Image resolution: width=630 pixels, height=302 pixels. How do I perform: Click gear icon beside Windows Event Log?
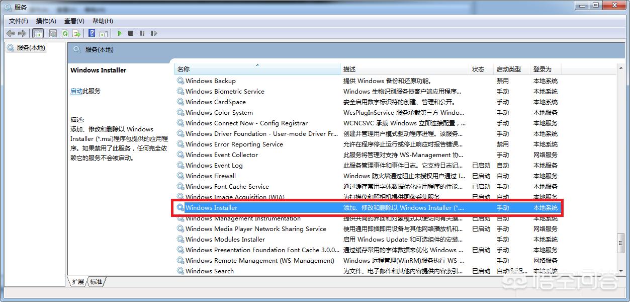(180, 165)
